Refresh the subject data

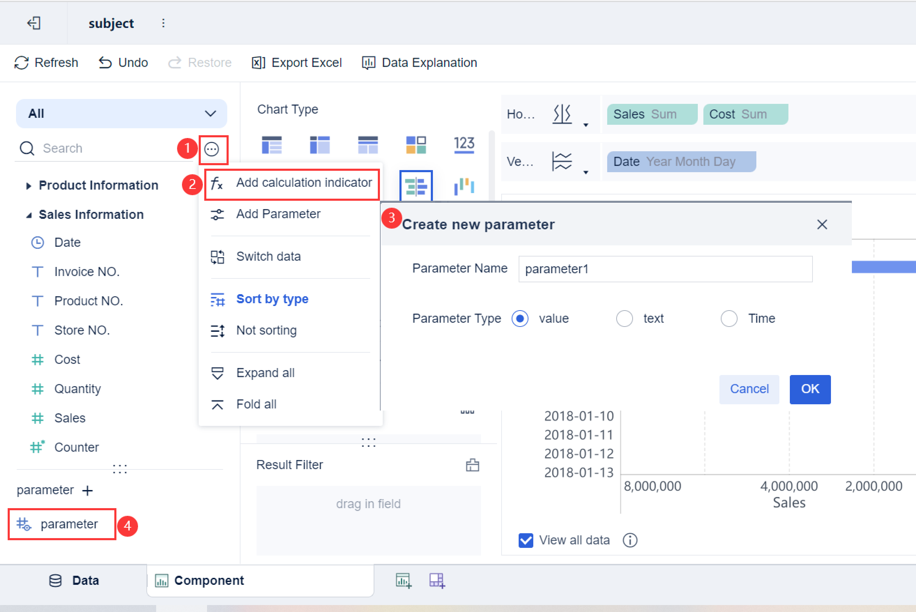(46, 62)
